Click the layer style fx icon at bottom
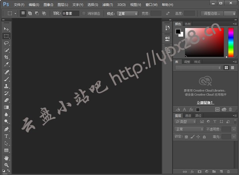 tap(192, 172)
